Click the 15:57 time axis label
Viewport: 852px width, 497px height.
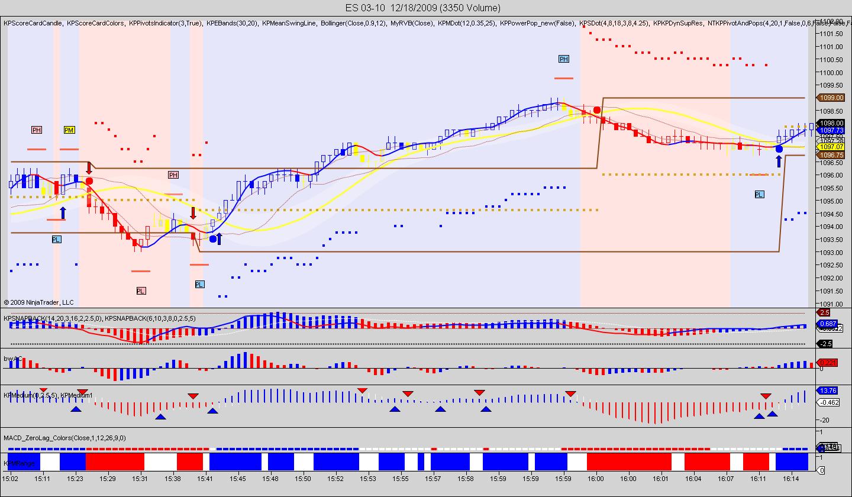tap(433, 478)
